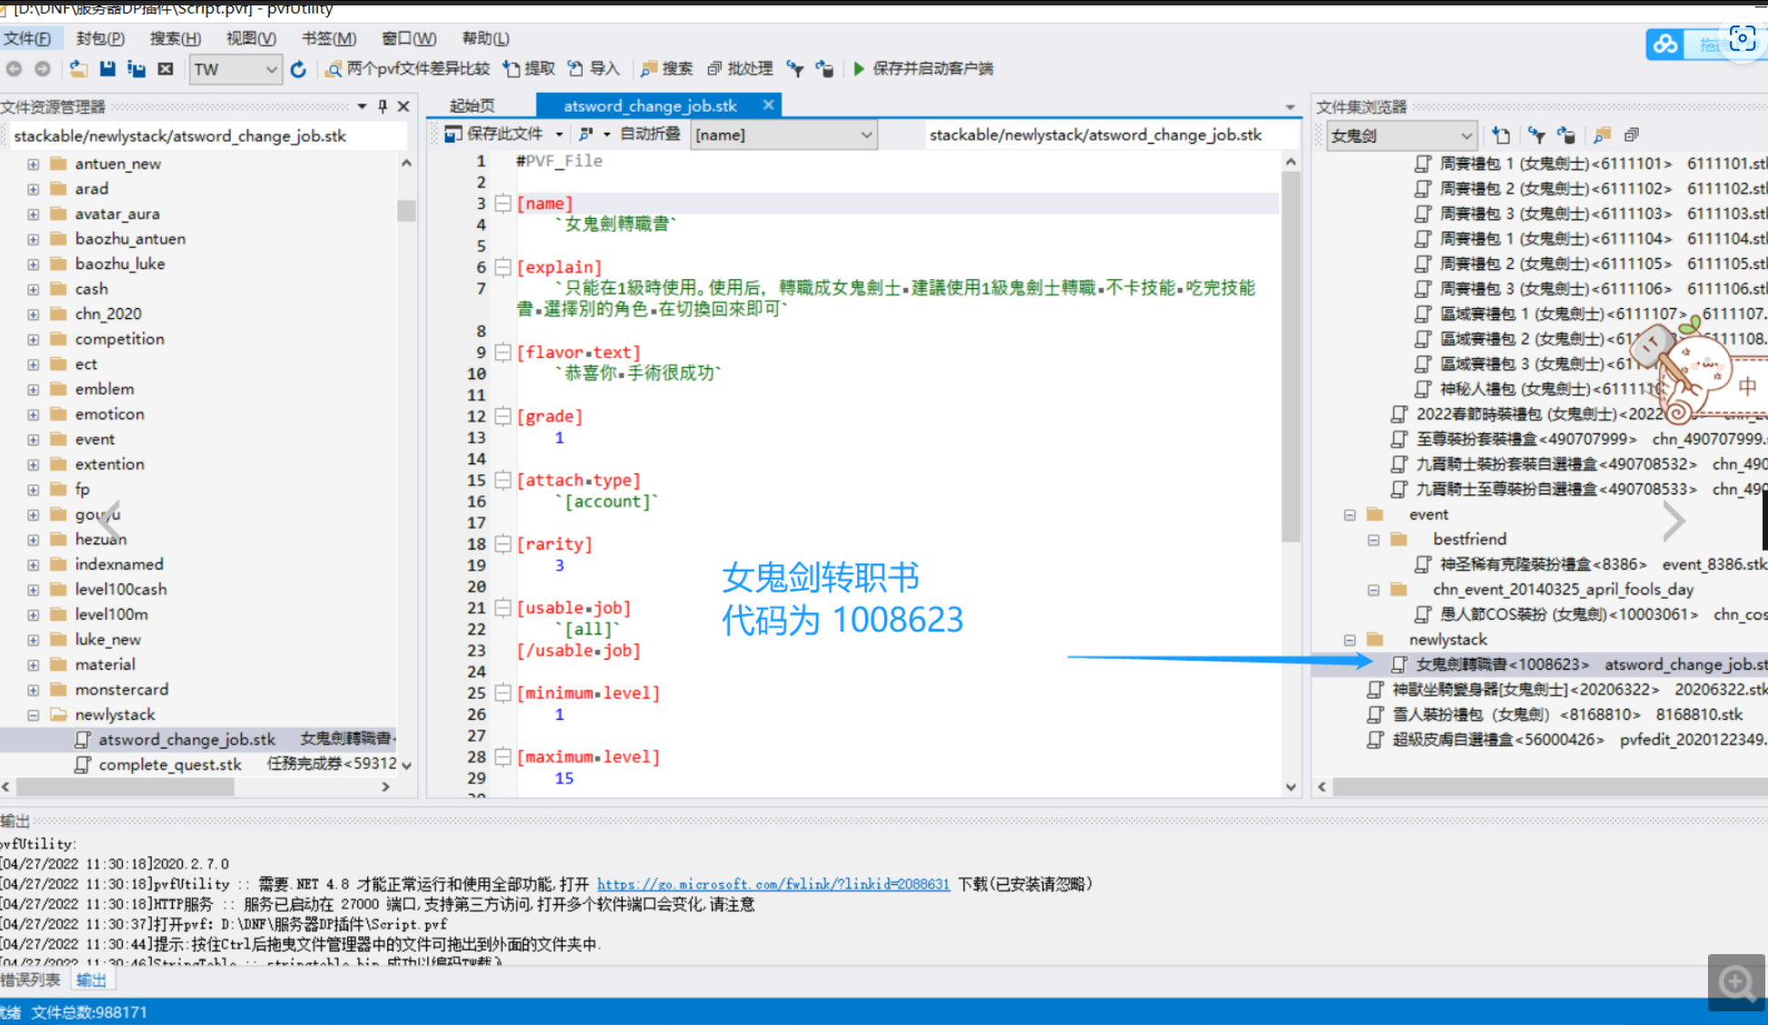The height and width of the screenshot is (1025, 1768).
Task: Pin the 文件资源管理器 panel
Action: [383, 106]
